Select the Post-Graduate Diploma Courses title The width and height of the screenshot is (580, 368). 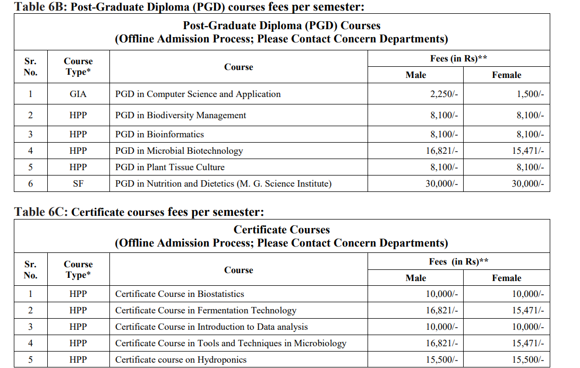[282, 25]
